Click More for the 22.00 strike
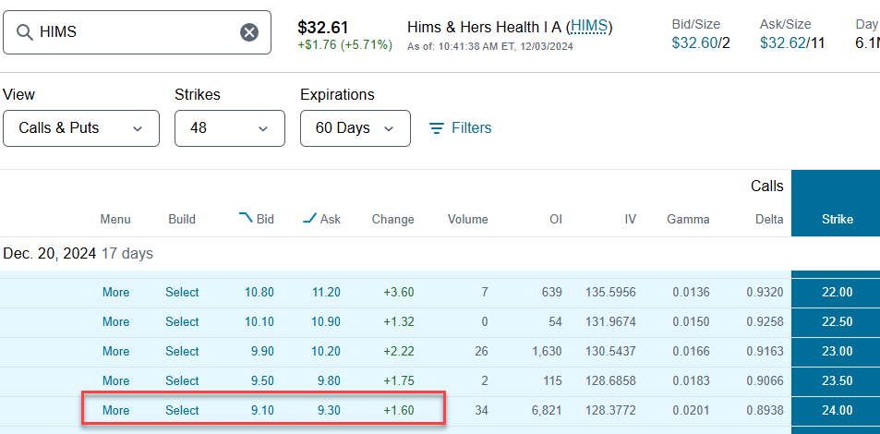This screenshot has height=434, width=880. click(116, 293)
